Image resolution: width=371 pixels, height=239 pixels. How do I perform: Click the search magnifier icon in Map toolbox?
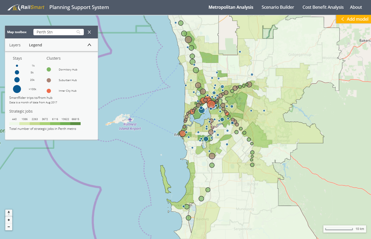(x=78, y=32)
